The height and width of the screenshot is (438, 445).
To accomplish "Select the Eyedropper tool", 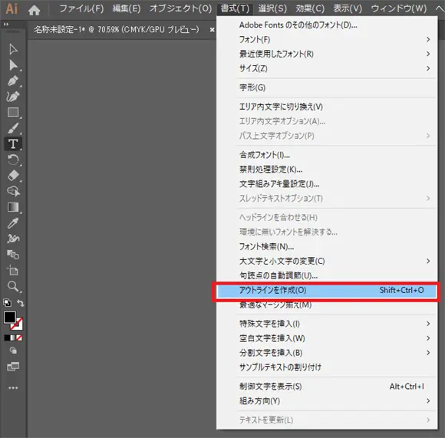I will pos(13,223).
